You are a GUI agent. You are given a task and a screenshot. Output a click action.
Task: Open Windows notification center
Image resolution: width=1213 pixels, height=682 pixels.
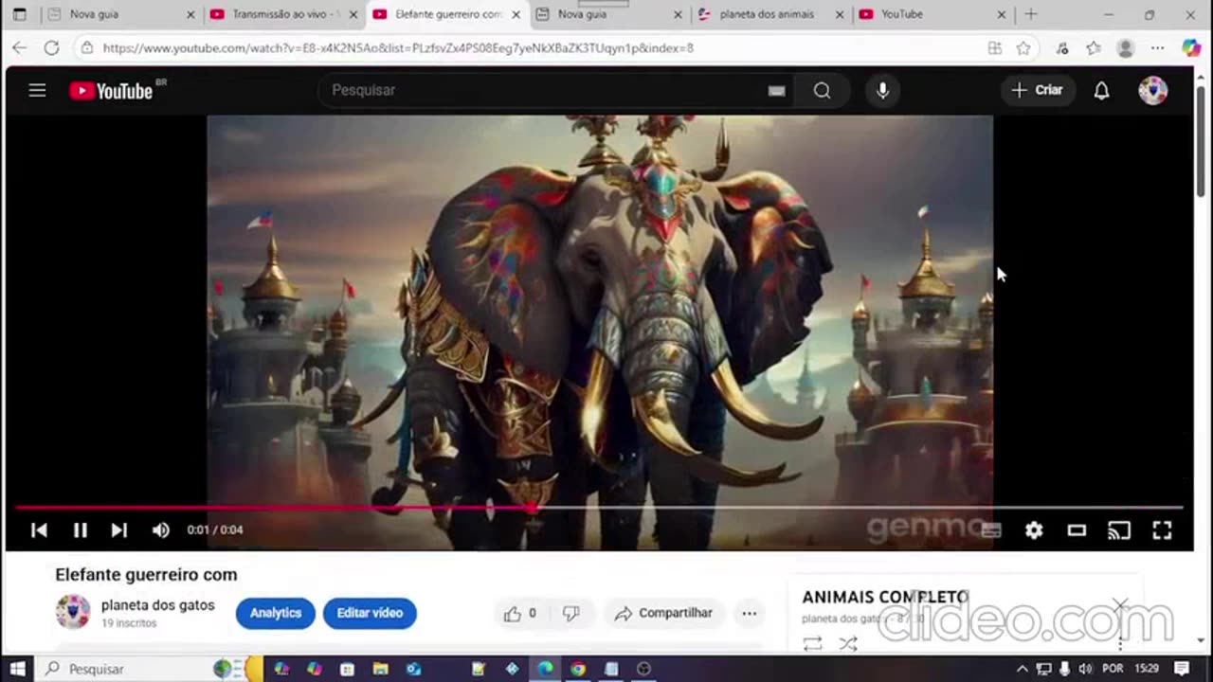pos(1181,669)
